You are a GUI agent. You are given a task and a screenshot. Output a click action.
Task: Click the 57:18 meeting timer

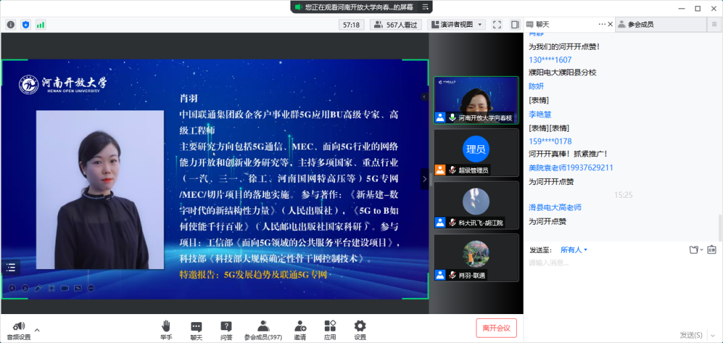351,25
